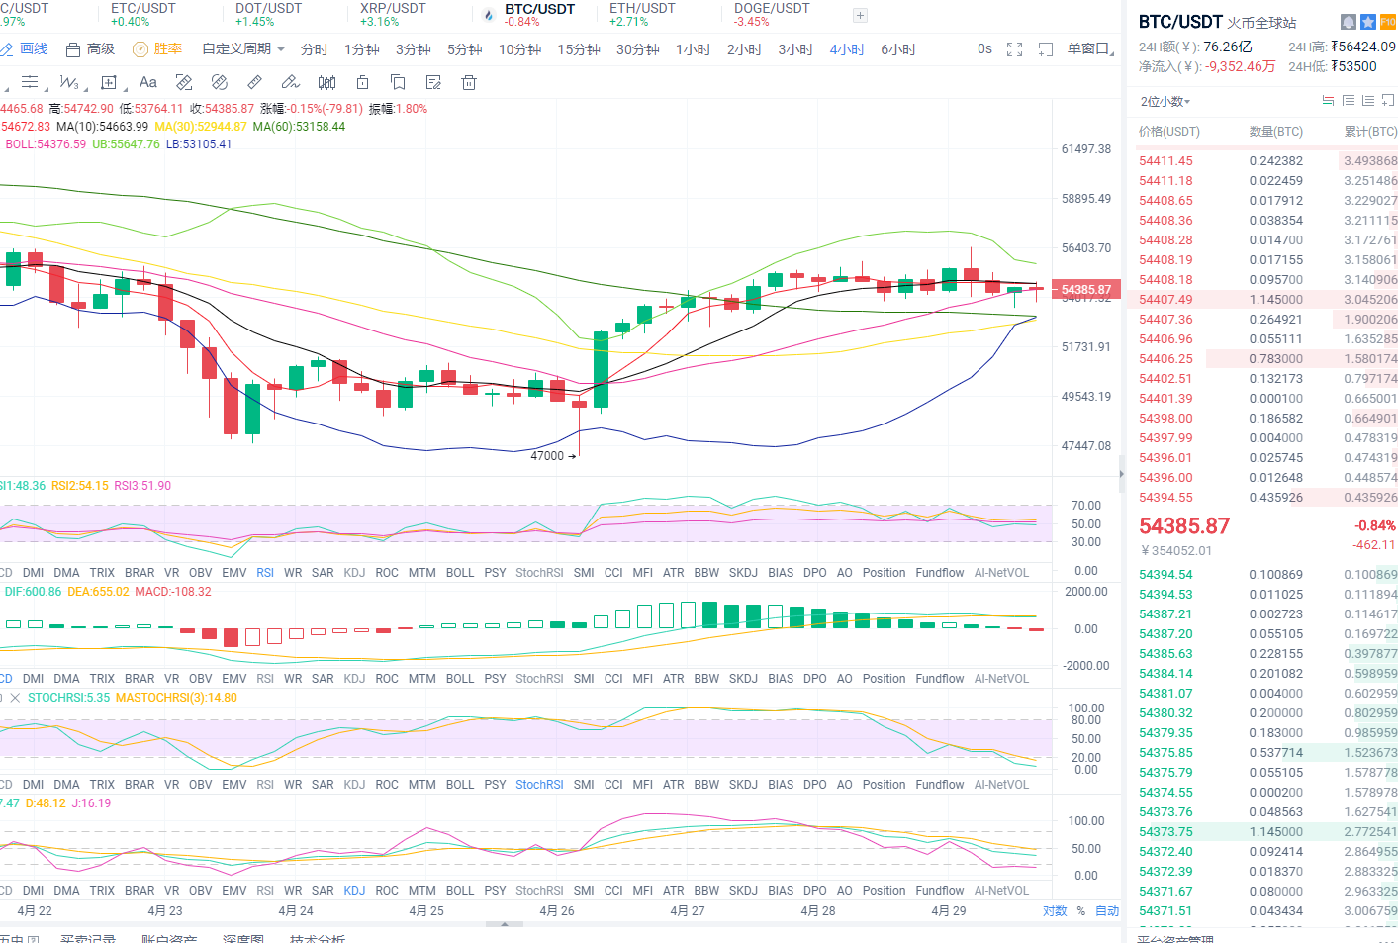
Task: Open the 自定义周期 custom period dropdown
Action: coord(242,49)
